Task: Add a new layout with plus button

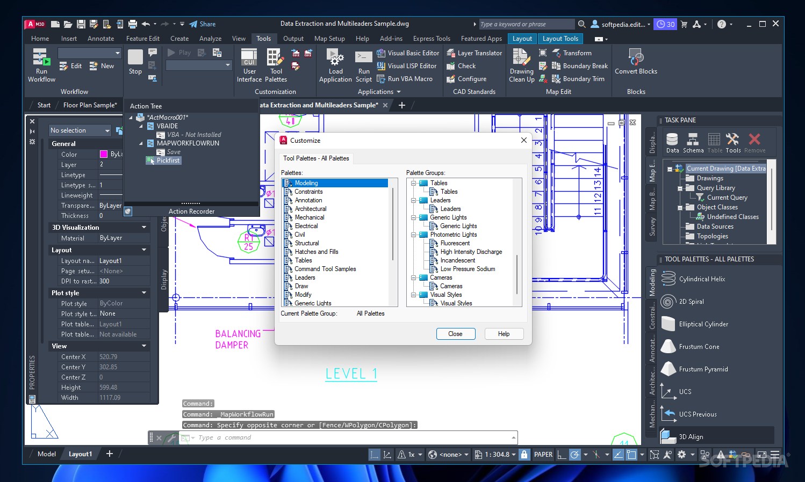Action: 110,454
